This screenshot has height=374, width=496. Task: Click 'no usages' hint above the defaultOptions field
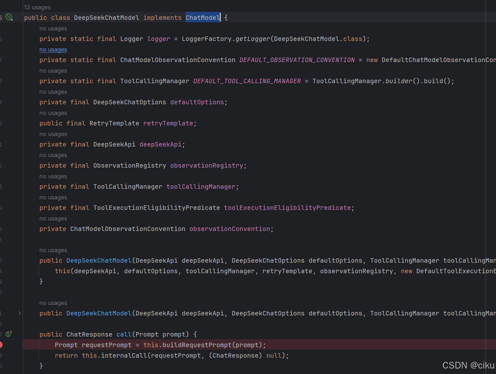pyautogui.click(x=53, y=92)
